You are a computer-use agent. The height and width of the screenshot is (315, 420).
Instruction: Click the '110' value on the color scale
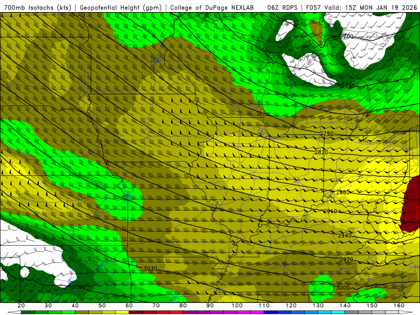click(x=264, y=306)
